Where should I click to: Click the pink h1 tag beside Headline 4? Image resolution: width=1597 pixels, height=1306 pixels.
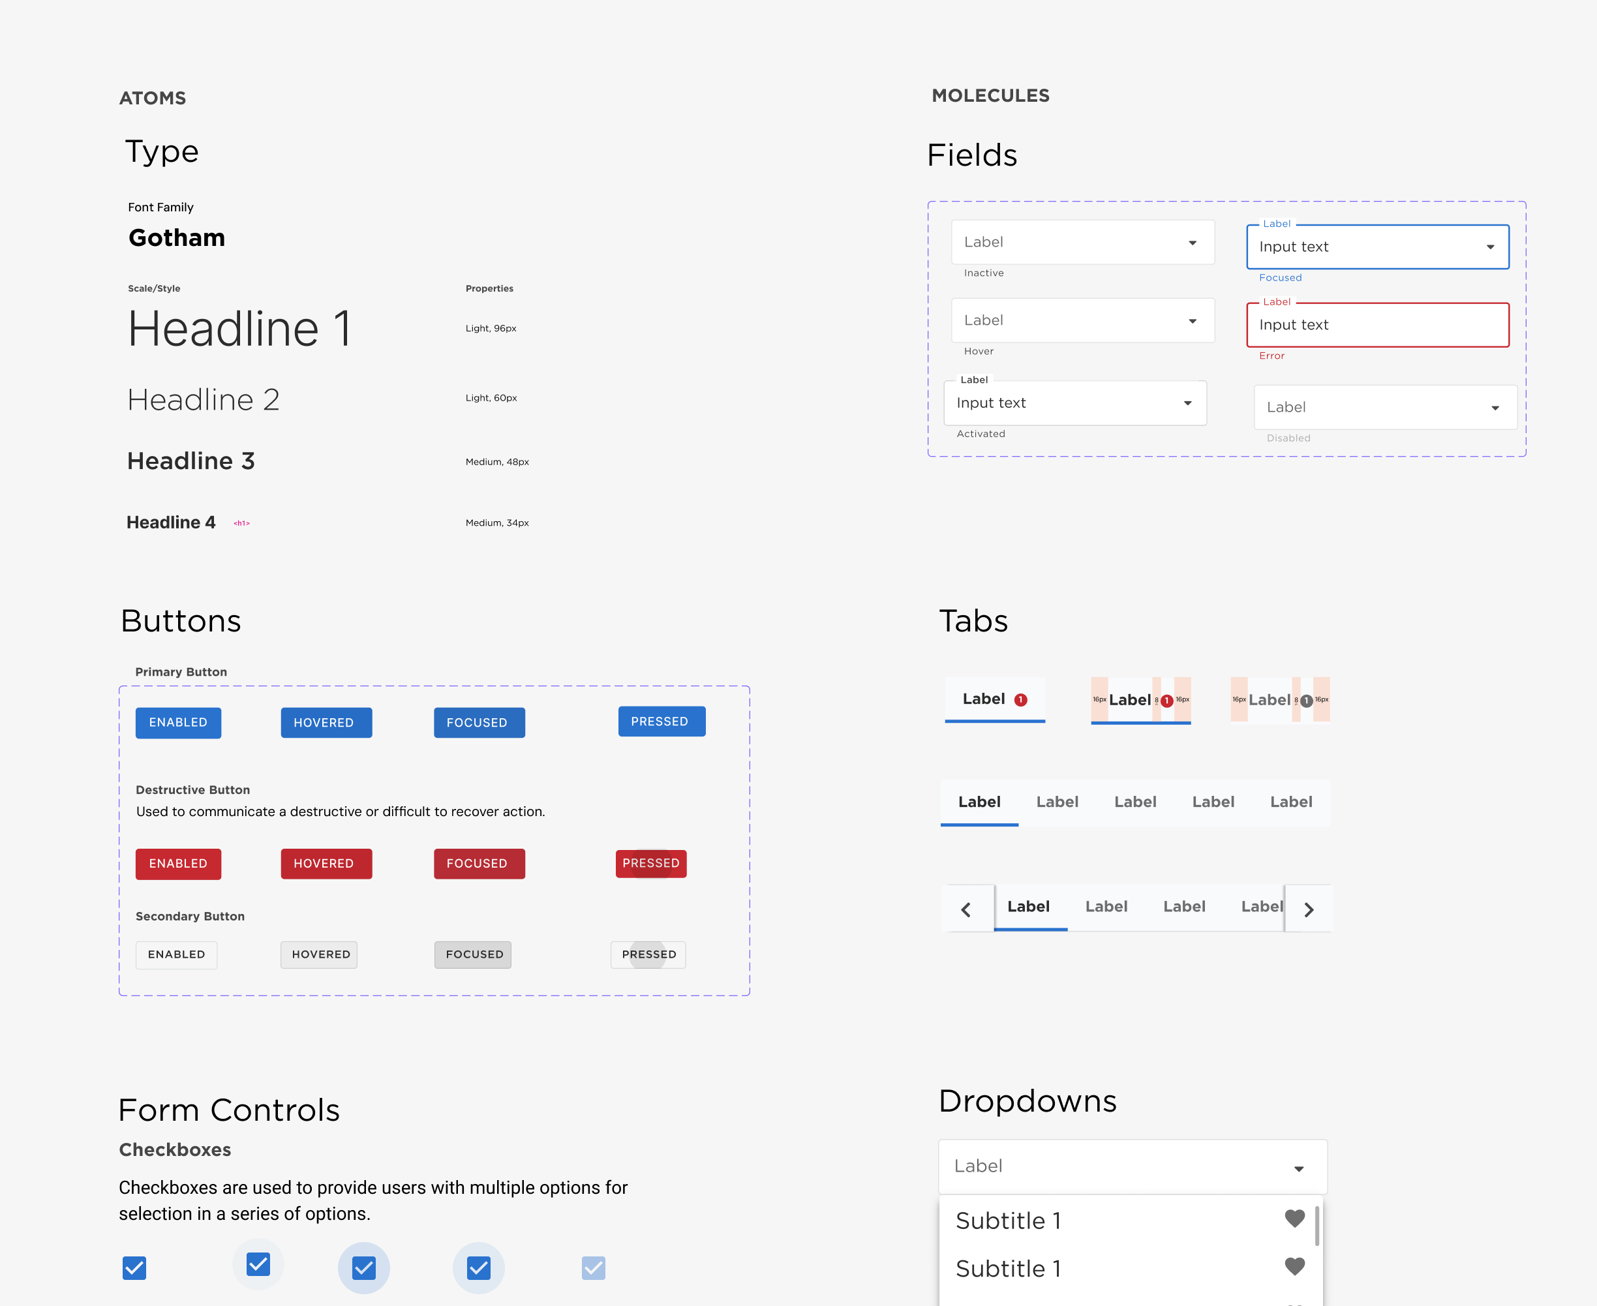(241, 523)
